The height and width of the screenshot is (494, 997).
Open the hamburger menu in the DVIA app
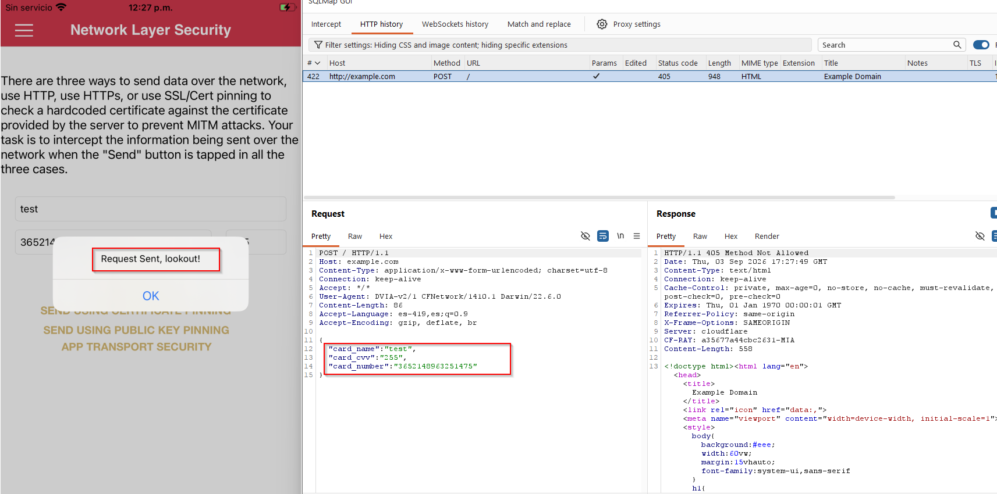[x=24, y=30]
